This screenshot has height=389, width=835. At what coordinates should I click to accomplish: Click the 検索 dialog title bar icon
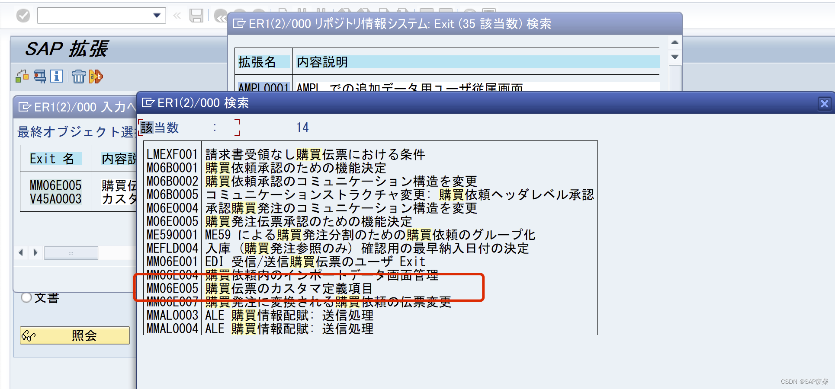point(148,103)
